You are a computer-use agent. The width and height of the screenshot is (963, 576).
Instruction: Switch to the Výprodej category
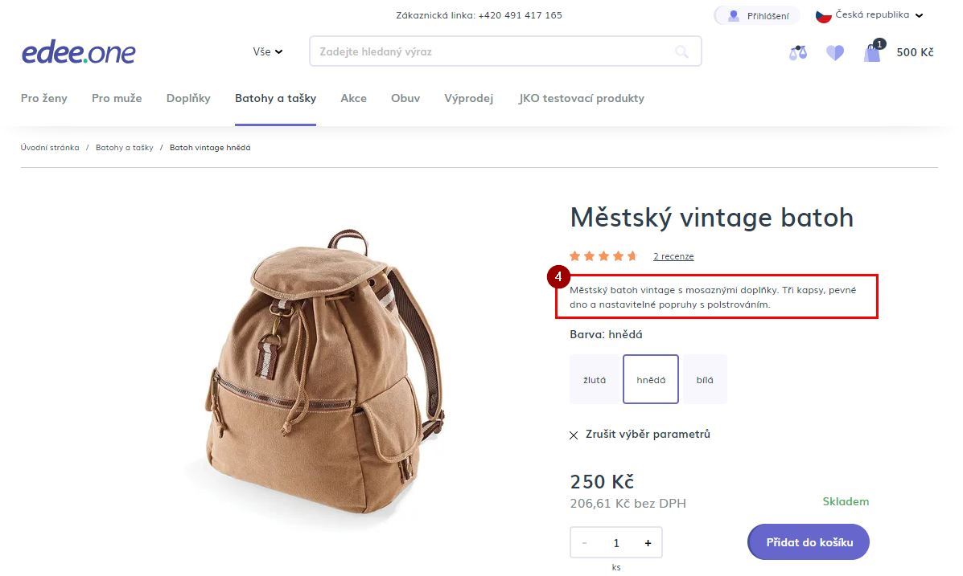(468, 98)
